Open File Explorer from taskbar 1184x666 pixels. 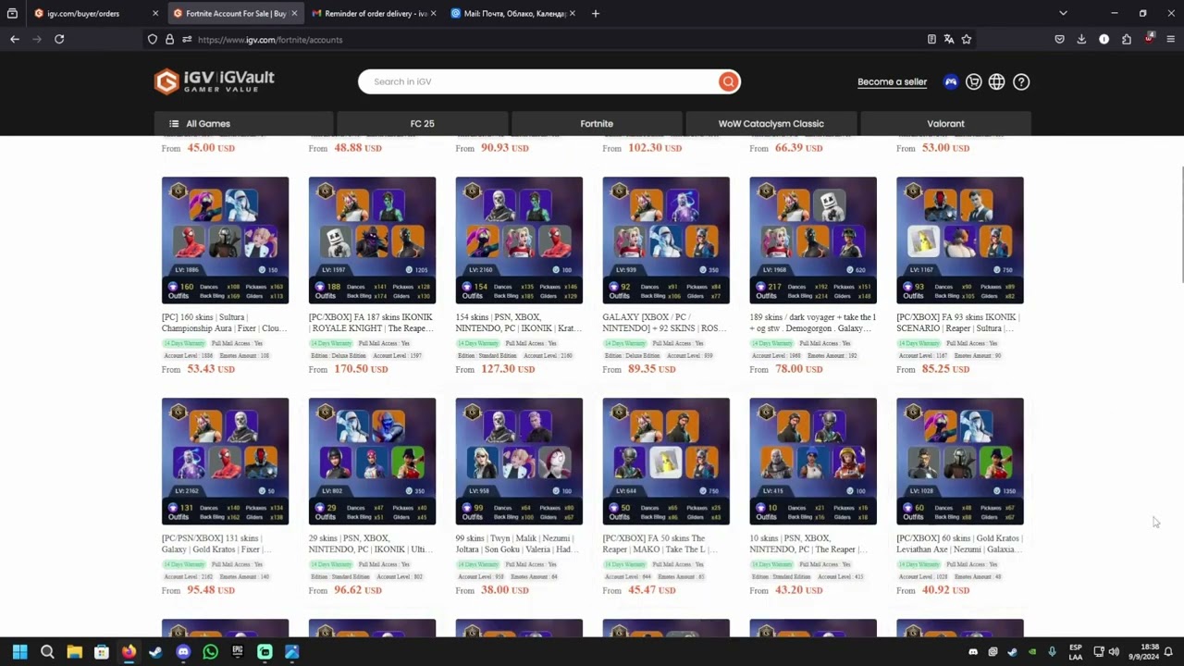[74, 652]
